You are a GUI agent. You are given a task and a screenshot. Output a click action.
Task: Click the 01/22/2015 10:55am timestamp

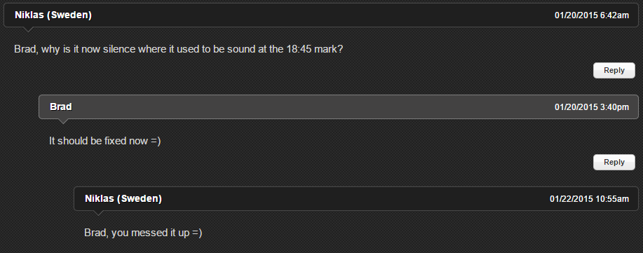589,199
